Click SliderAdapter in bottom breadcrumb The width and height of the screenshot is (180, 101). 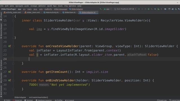[x=20, y=97]
